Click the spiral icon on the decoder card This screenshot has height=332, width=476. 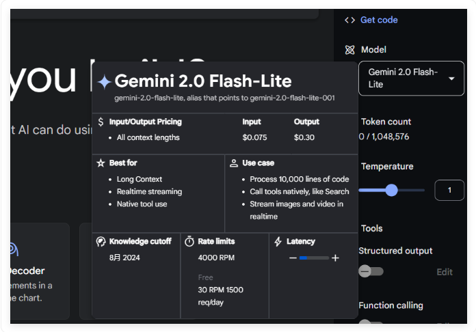click(14, 249)
